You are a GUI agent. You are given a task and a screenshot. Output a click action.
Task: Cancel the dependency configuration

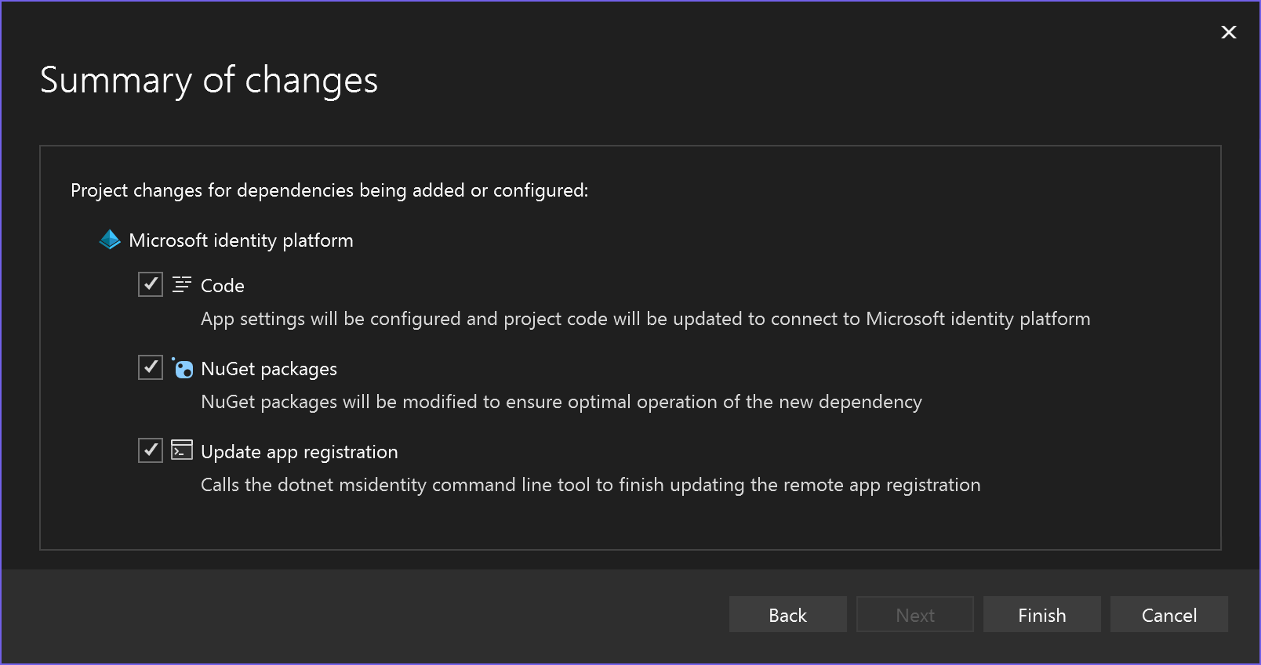[1168, 614]
